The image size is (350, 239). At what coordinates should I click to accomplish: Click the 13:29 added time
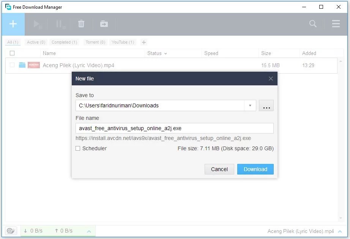(x=308, y=65)
